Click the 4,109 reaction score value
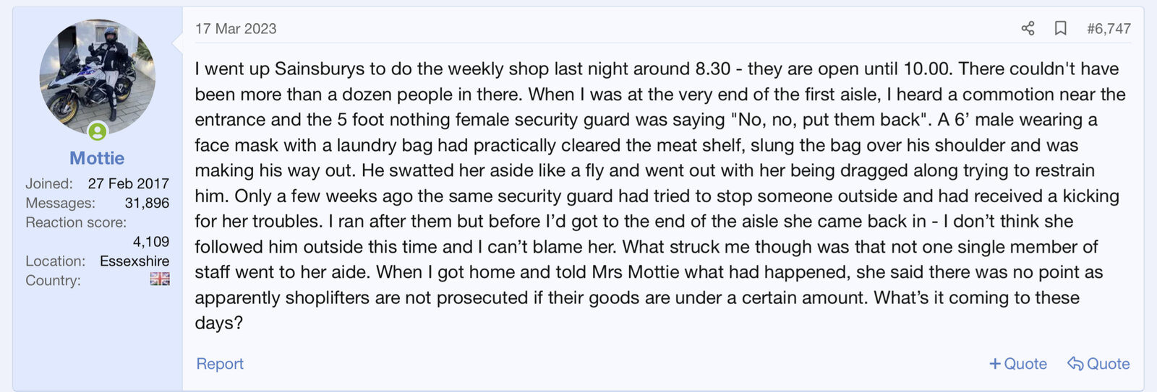This screenshot has height=392, width=1157. click(x=151, y=242)
